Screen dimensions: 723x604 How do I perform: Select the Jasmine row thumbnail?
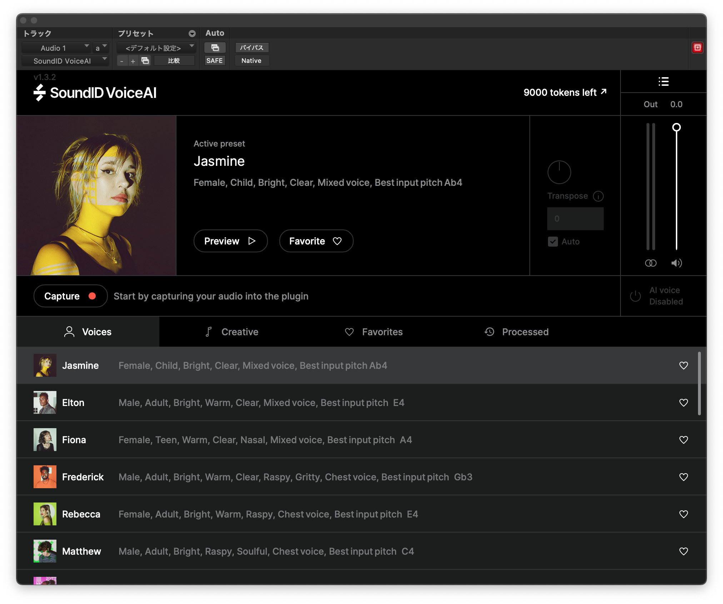(45, 365)
